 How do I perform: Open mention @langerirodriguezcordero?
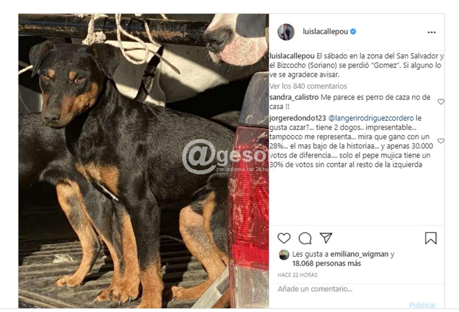[x=371, y=118]
